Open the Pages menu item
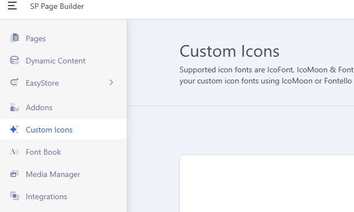The width and height of the screenshot is (354, 212). click(x=63, y=38)
